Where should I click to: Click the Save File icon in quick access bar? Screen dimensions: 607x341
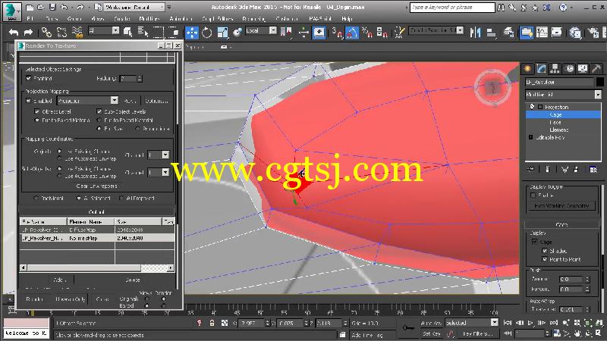(x=52, y=7)
